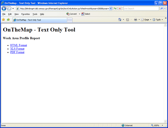The height and width of the screenshot is (128, 168).
Task: Expand the Print options dropdown arrow
Action: (139, 20)
